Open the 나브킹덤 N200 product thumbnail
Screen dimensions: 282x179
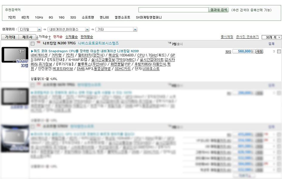(15, 55)
